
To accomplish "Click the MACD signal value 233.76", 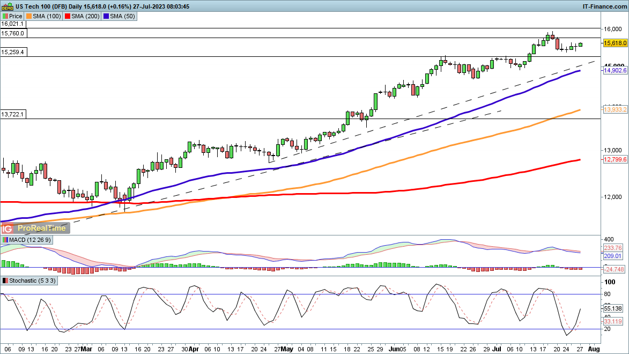I will [x=613, y=248].
